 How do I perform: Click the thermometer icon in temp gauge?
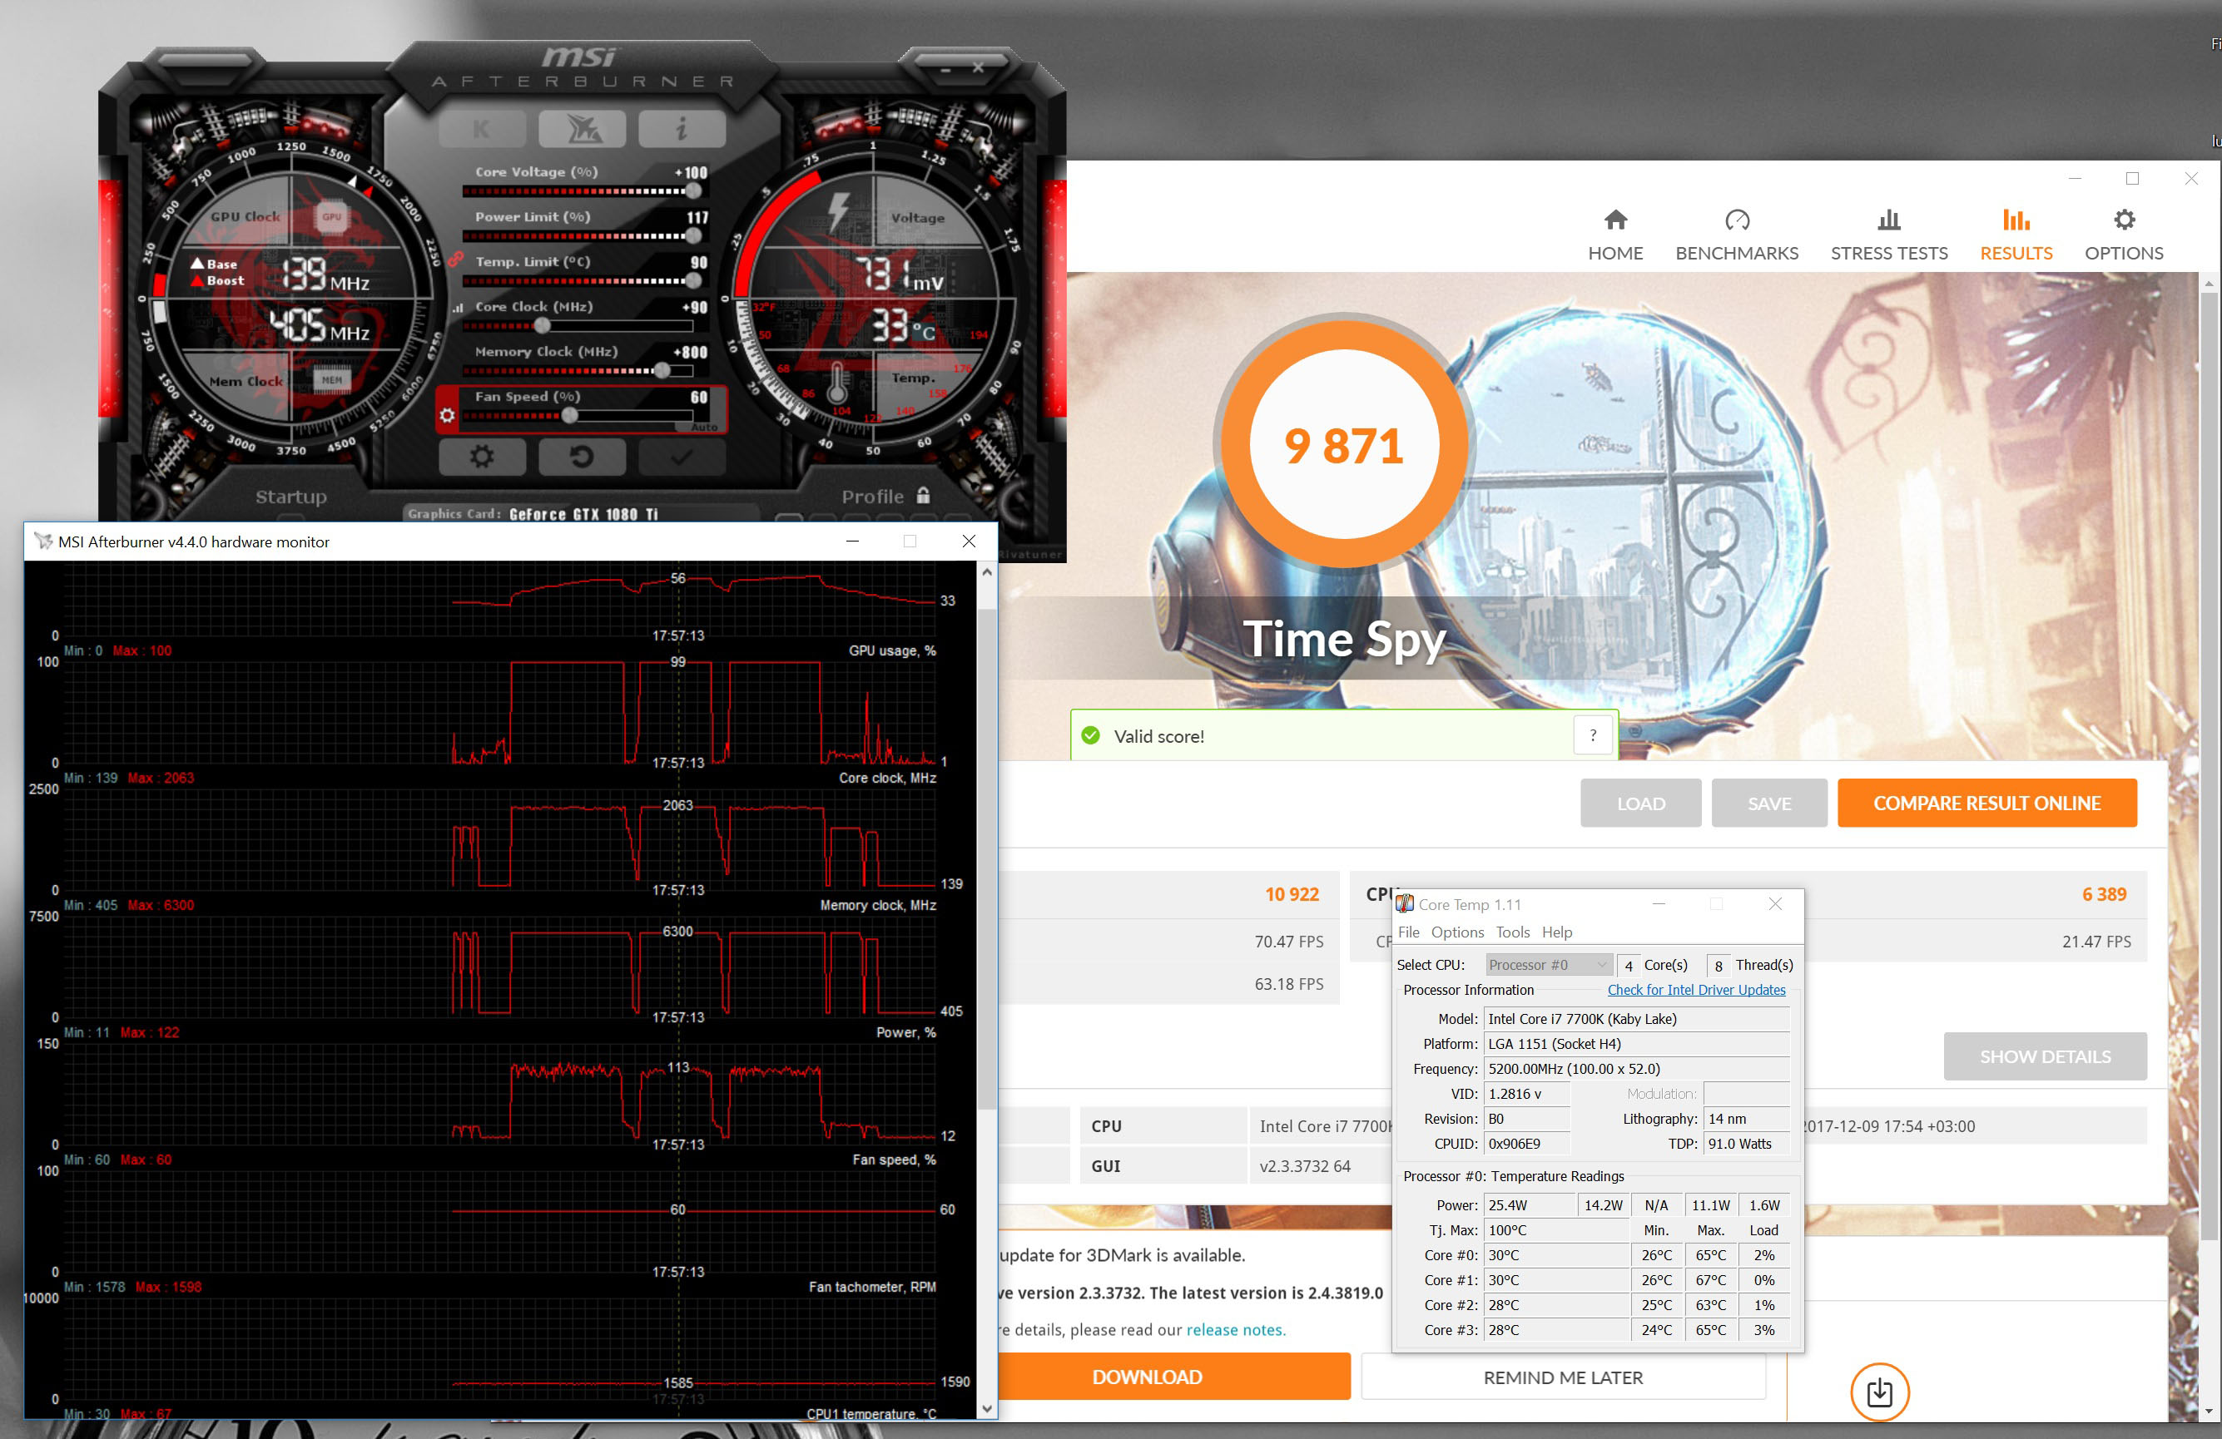[837, 383]
